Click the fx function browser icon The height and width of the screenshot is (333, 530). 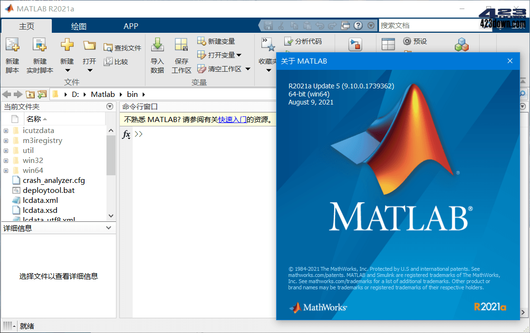pos(126,134)
